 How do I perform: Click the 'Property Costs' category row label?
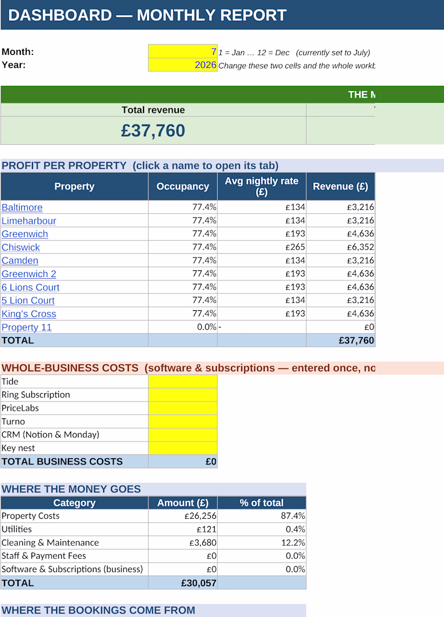point(31,516)
